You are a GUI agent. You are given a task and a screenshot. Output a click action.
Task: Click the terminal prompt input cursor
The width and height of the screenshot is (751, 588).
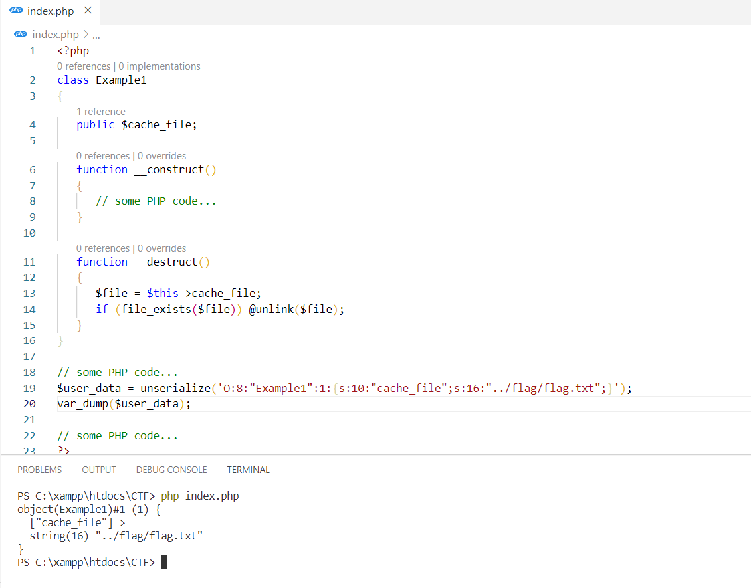coord(164,563)
